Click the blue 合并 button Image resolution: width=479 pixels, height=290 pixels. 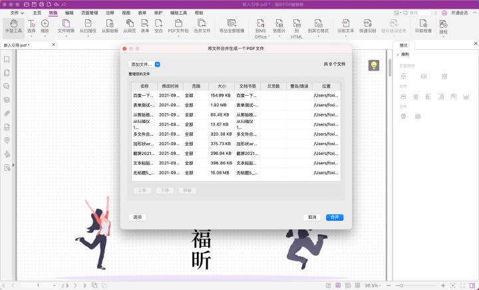[335, 217]
